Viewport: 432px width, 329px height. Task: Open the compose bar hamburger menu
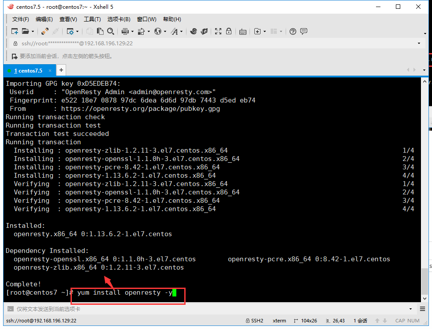tap(422, 309)
